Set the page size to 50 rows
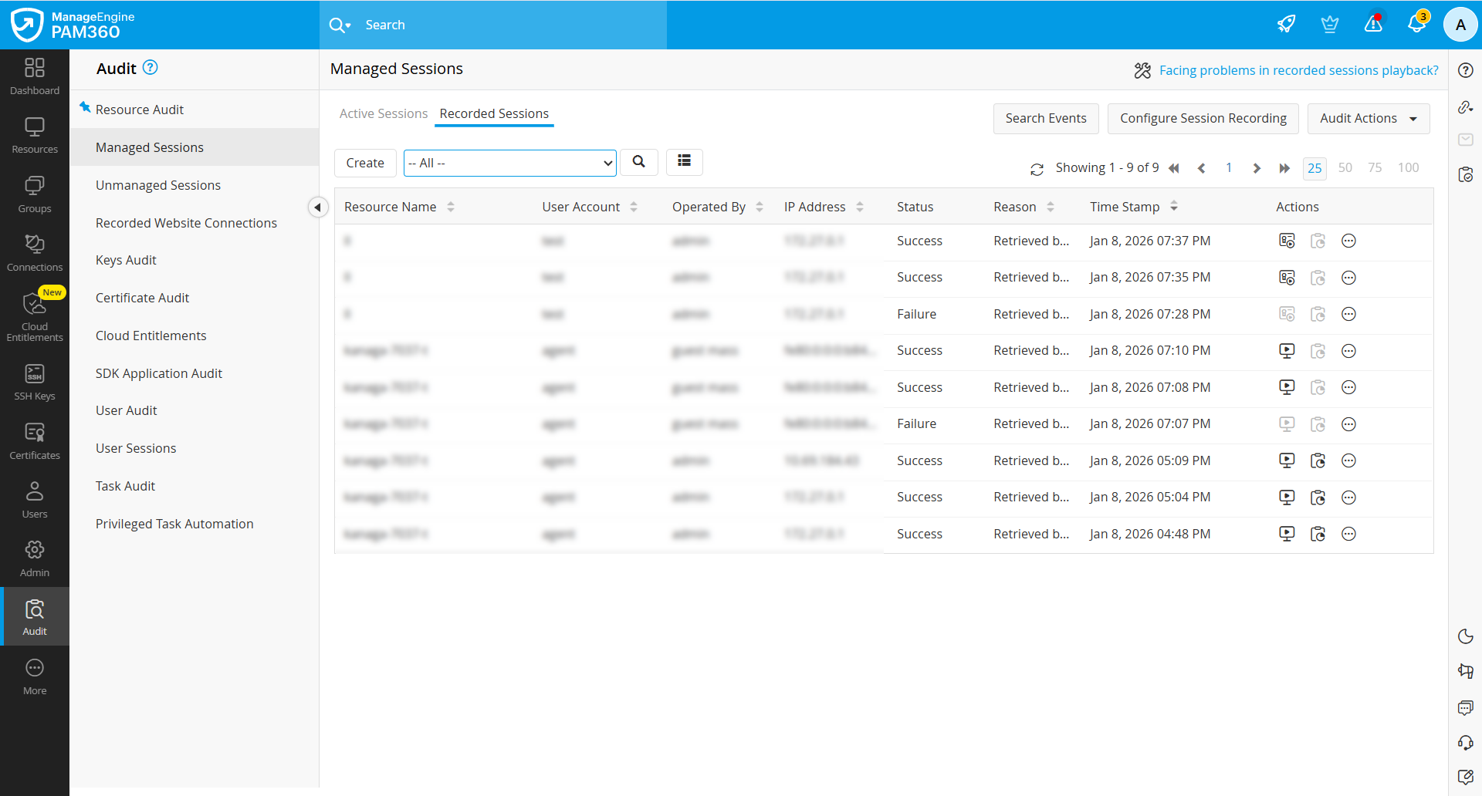The height and width of the screenshot is (796, 1482). coord(1345,168)
